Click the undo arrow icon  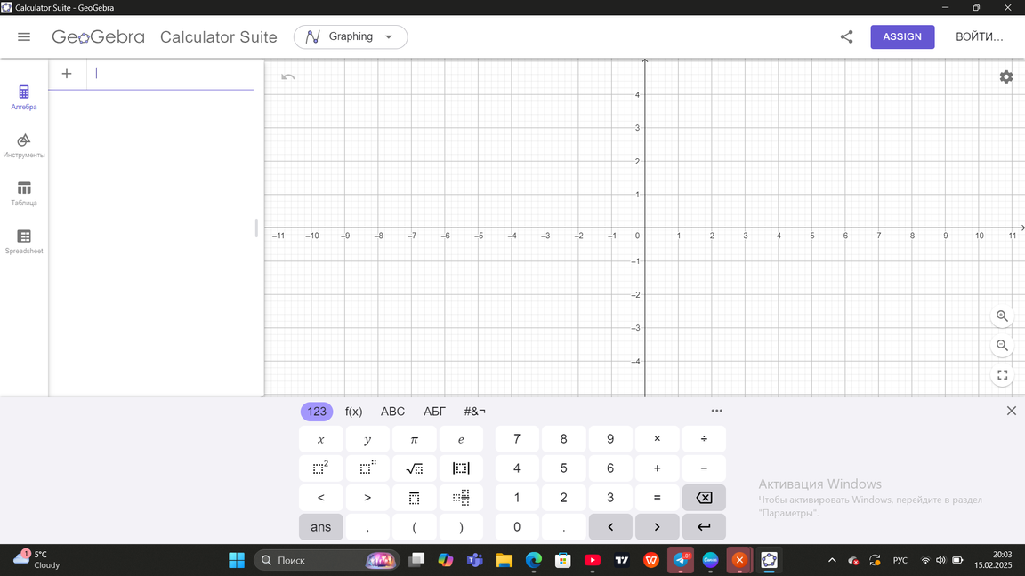click(287, 77)
